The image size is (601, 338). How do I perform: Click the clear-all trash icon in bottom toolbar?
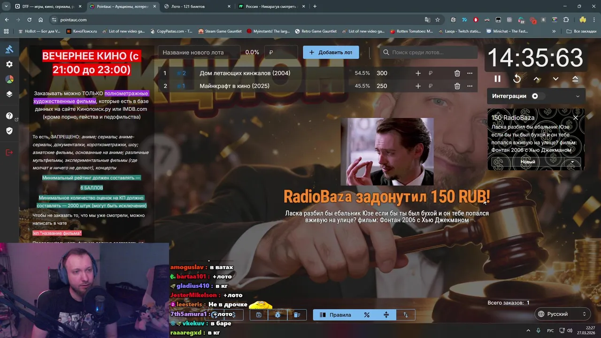click(x=297, y=315)
